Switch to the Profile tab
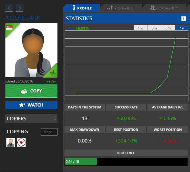Screen dimensions: 190x172 82,8
